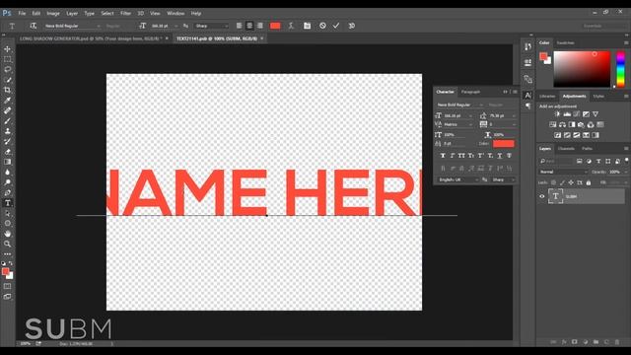Toggle layer filtering on/off switch

pos(627,161)
